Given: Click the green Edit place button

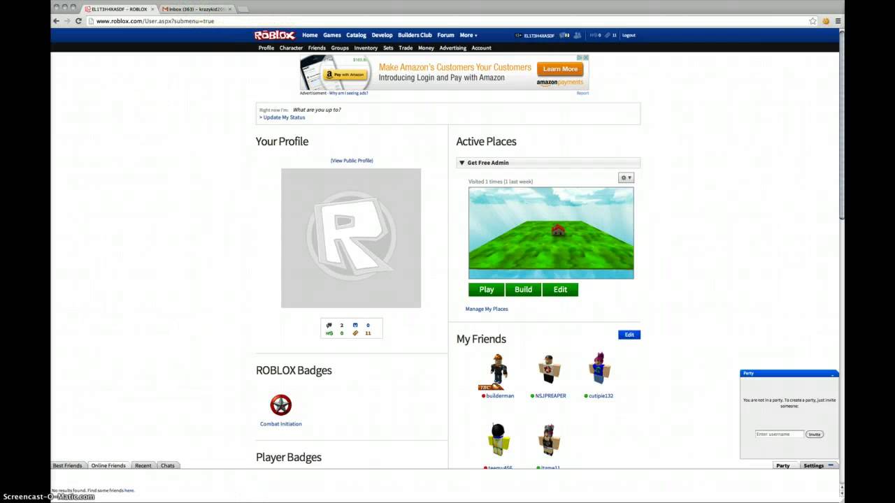Looking at the screenshot, I should [x=560, y=289].
